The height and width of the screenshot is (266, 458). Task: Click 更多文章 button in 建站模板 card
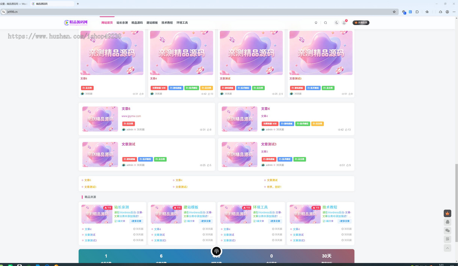click(x=206, y=221)
